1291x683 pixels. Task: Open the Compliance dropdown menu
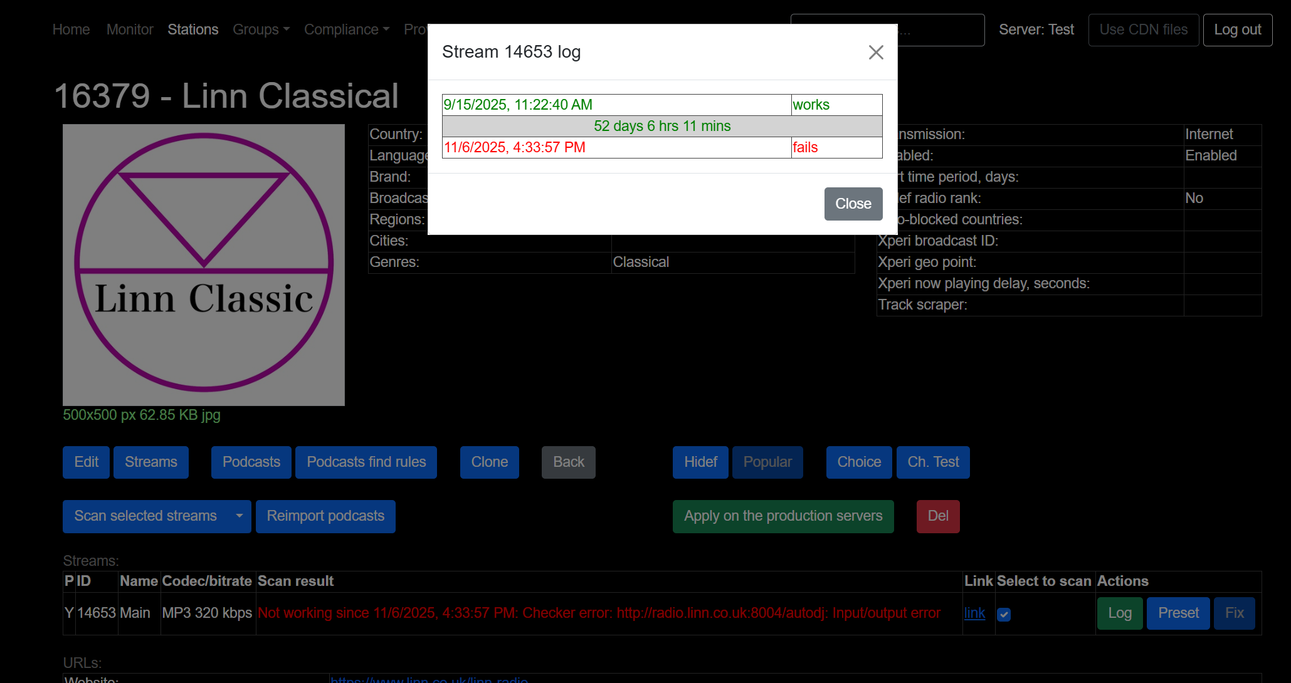347,29
